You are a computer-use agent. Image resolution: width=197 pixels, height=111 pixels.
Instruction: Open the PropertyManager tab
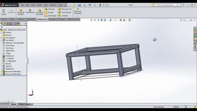(6, 24)
